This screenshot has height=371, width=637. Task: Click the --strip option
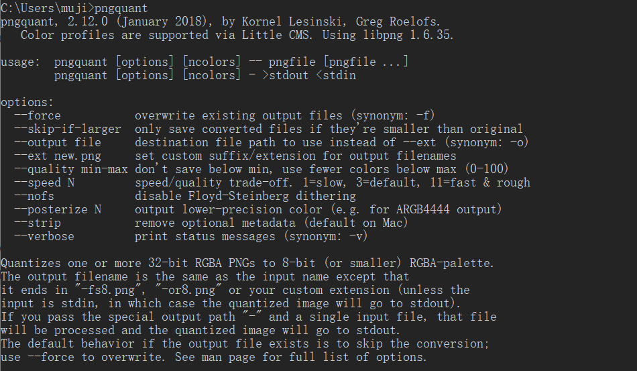(x=38, y=223)
